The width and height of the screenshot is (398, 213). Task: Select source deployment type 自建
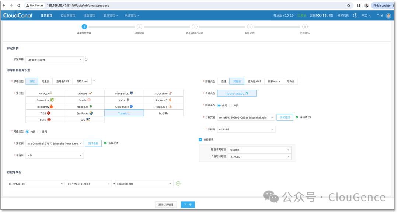(x=32, y=81)
